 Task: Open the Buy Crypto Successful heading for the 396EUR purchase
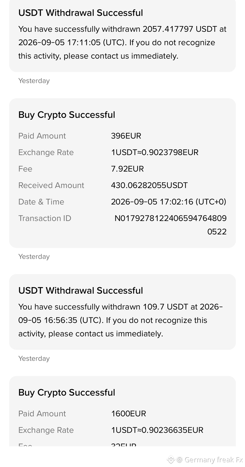pos(67,115)
